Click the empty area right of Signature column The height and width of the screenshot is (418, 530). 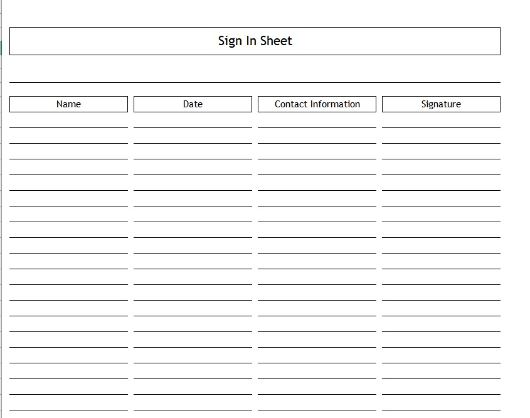click(x=514, y=237)
